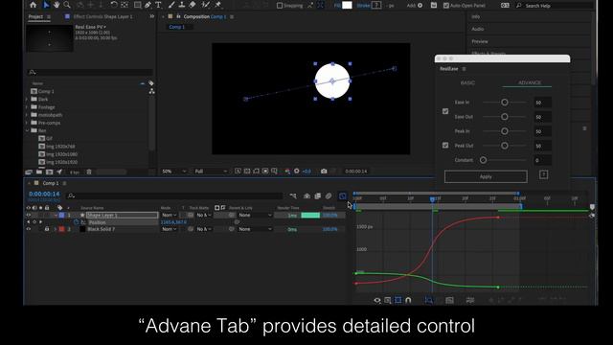The image size is (613, 345).
Task: Open the viewer magnification 50% dropdown
Action: [174, 172]
